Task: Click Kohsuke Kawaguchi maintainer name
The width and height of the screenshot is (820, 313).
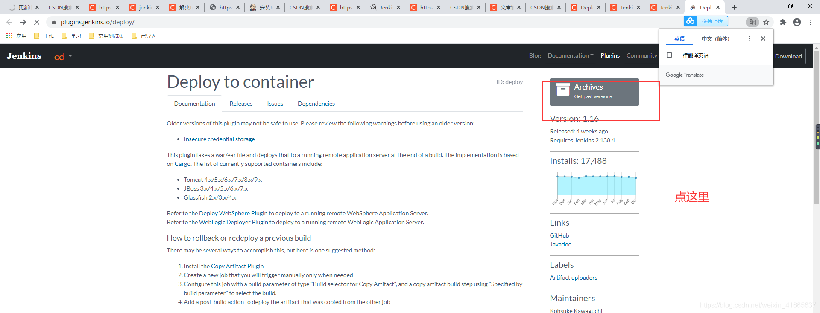Action: coord(576,310)
